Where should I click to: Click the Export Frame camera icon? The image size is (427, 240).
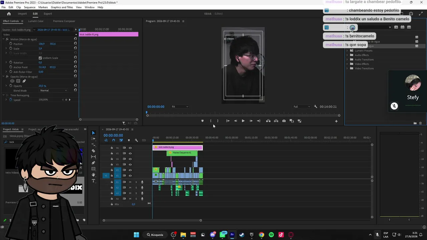point(284,121)
